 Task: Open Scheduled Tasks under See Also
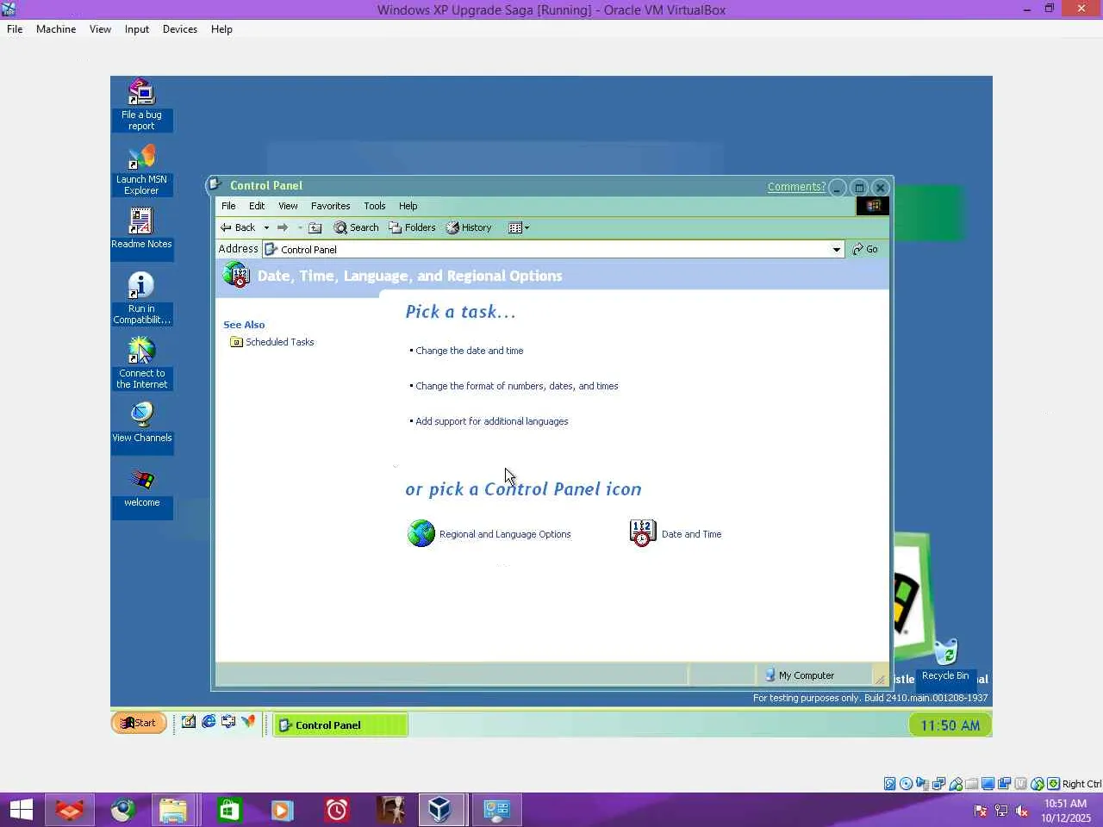[x=272, y=342]
